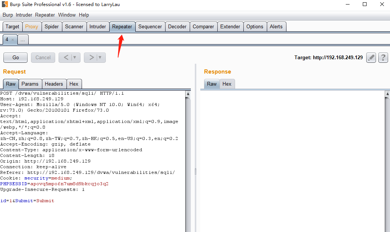
Task: Click the response pane scroll up arrow
Action: pyautogui.click(x=387, y=93)
